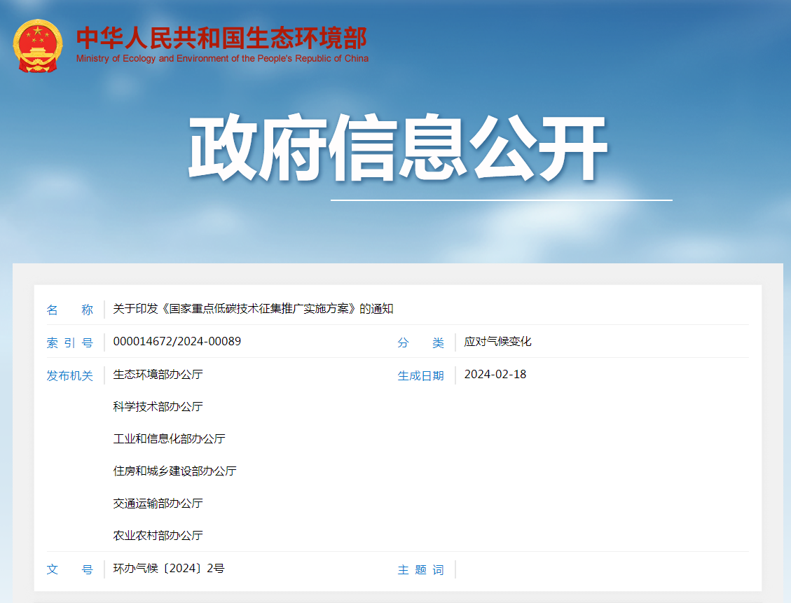Select issuer 生态环境部办公厅
The height and width of the screenshot is (603, 791).
click(x=158, y=374)
